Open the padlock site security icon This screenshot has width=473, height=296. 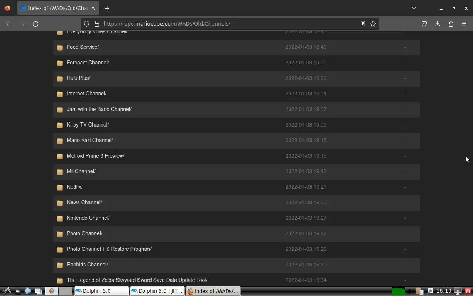[97, 24]
